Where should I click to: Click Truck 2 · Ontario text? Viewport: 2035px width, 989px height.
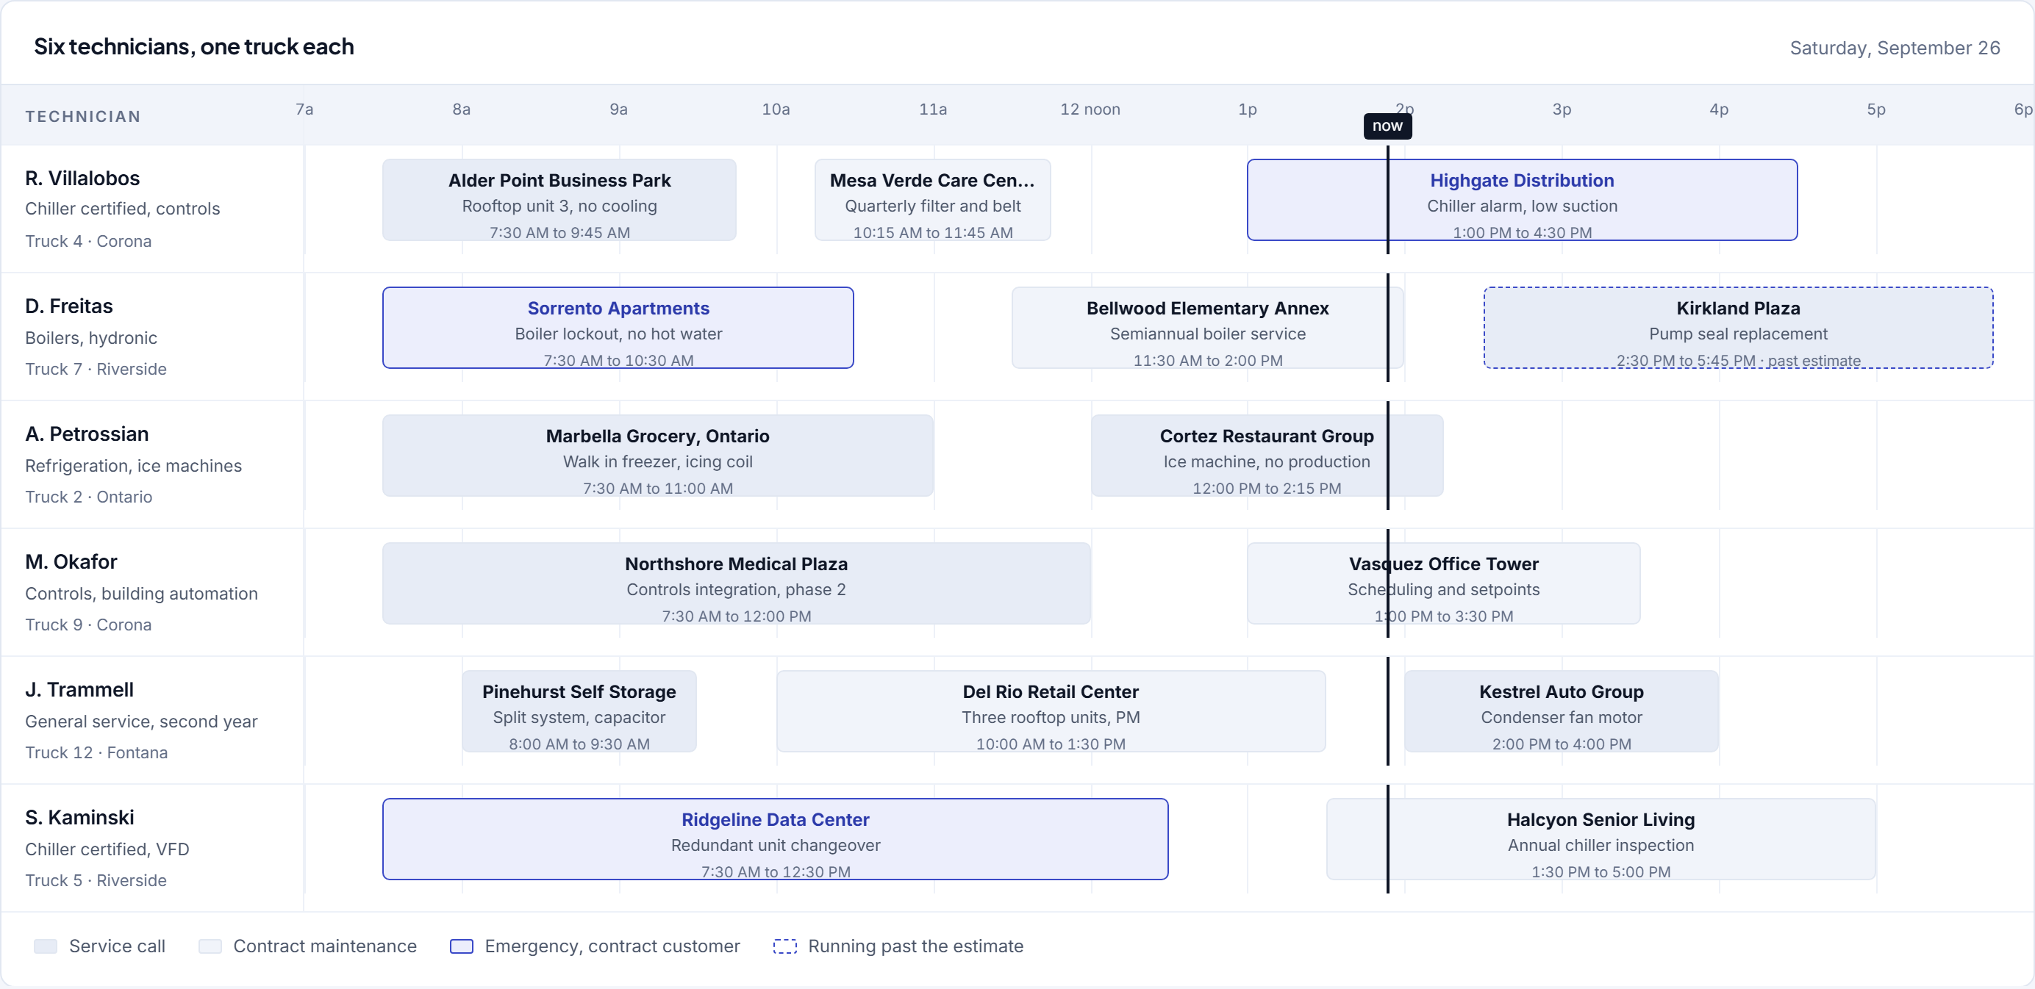coord(88,497)
